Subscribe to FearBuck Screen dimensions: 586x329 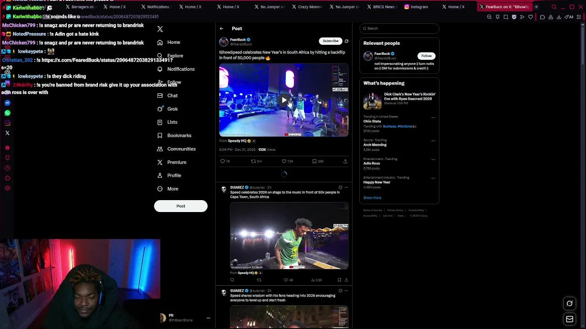(x=331, y=41)
